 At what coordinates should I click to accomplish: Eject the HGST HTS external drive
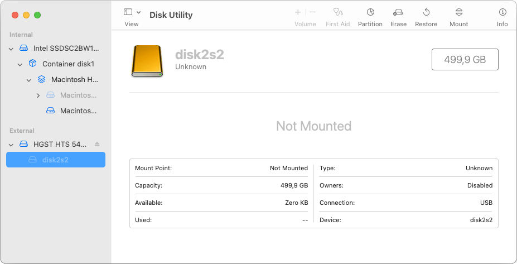pyautogui.click(x=97, y=144)
